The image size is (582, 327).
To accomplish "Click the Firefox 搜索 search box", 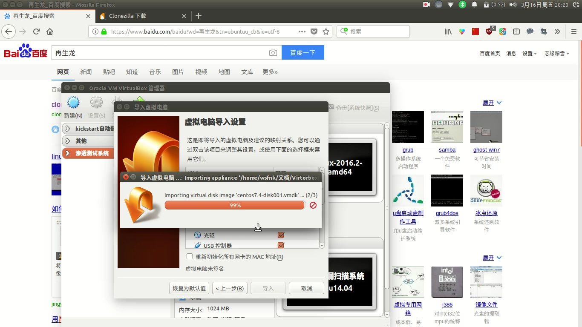I will tap(373, 32).
